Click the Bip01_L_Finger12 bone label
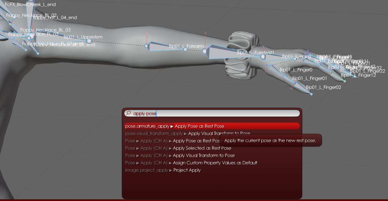Viewport: 388px width, 201px height. (x=358, y=75)
